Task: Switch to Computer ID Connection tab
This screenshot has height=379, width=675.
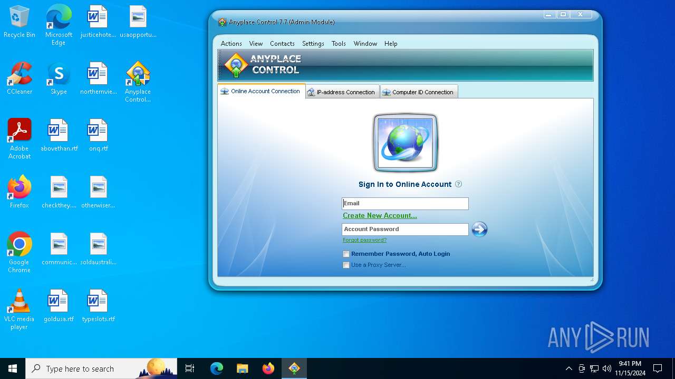Action: tap(419, 92)
